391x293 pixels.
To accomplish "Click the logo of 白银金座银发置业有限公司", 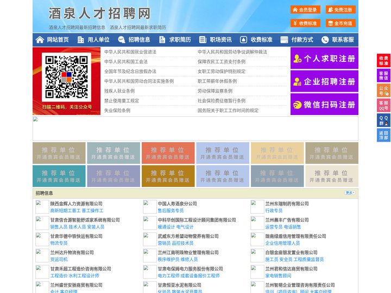I will pyautogui.click(x=257, y=256).
